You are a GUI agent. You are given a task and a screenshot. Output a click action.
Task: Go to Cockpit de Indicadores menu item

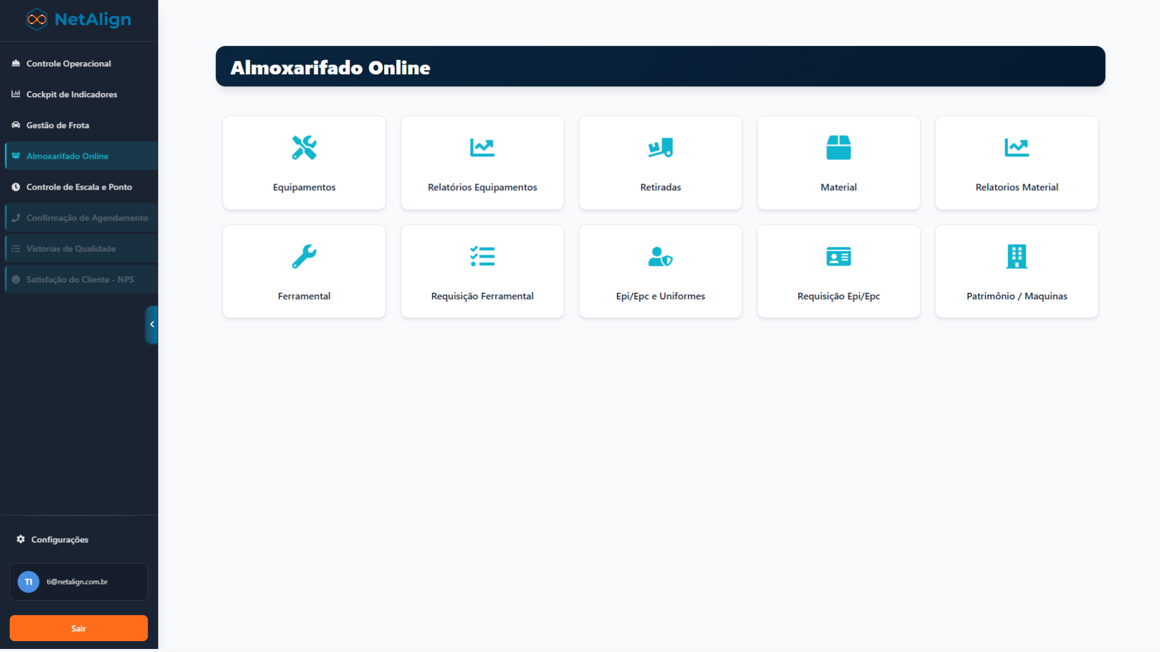coord(71,94)
